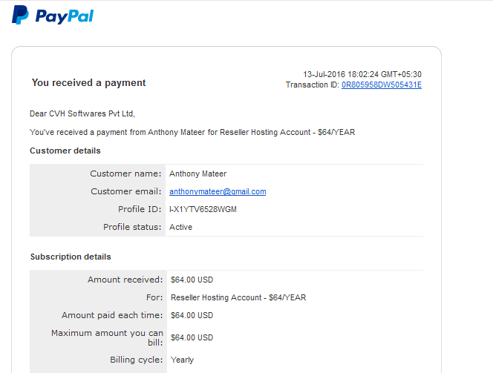493x373 pixels.
Task: Open transaction ID 0R805958DW505431E link
Action: point(382,85)
